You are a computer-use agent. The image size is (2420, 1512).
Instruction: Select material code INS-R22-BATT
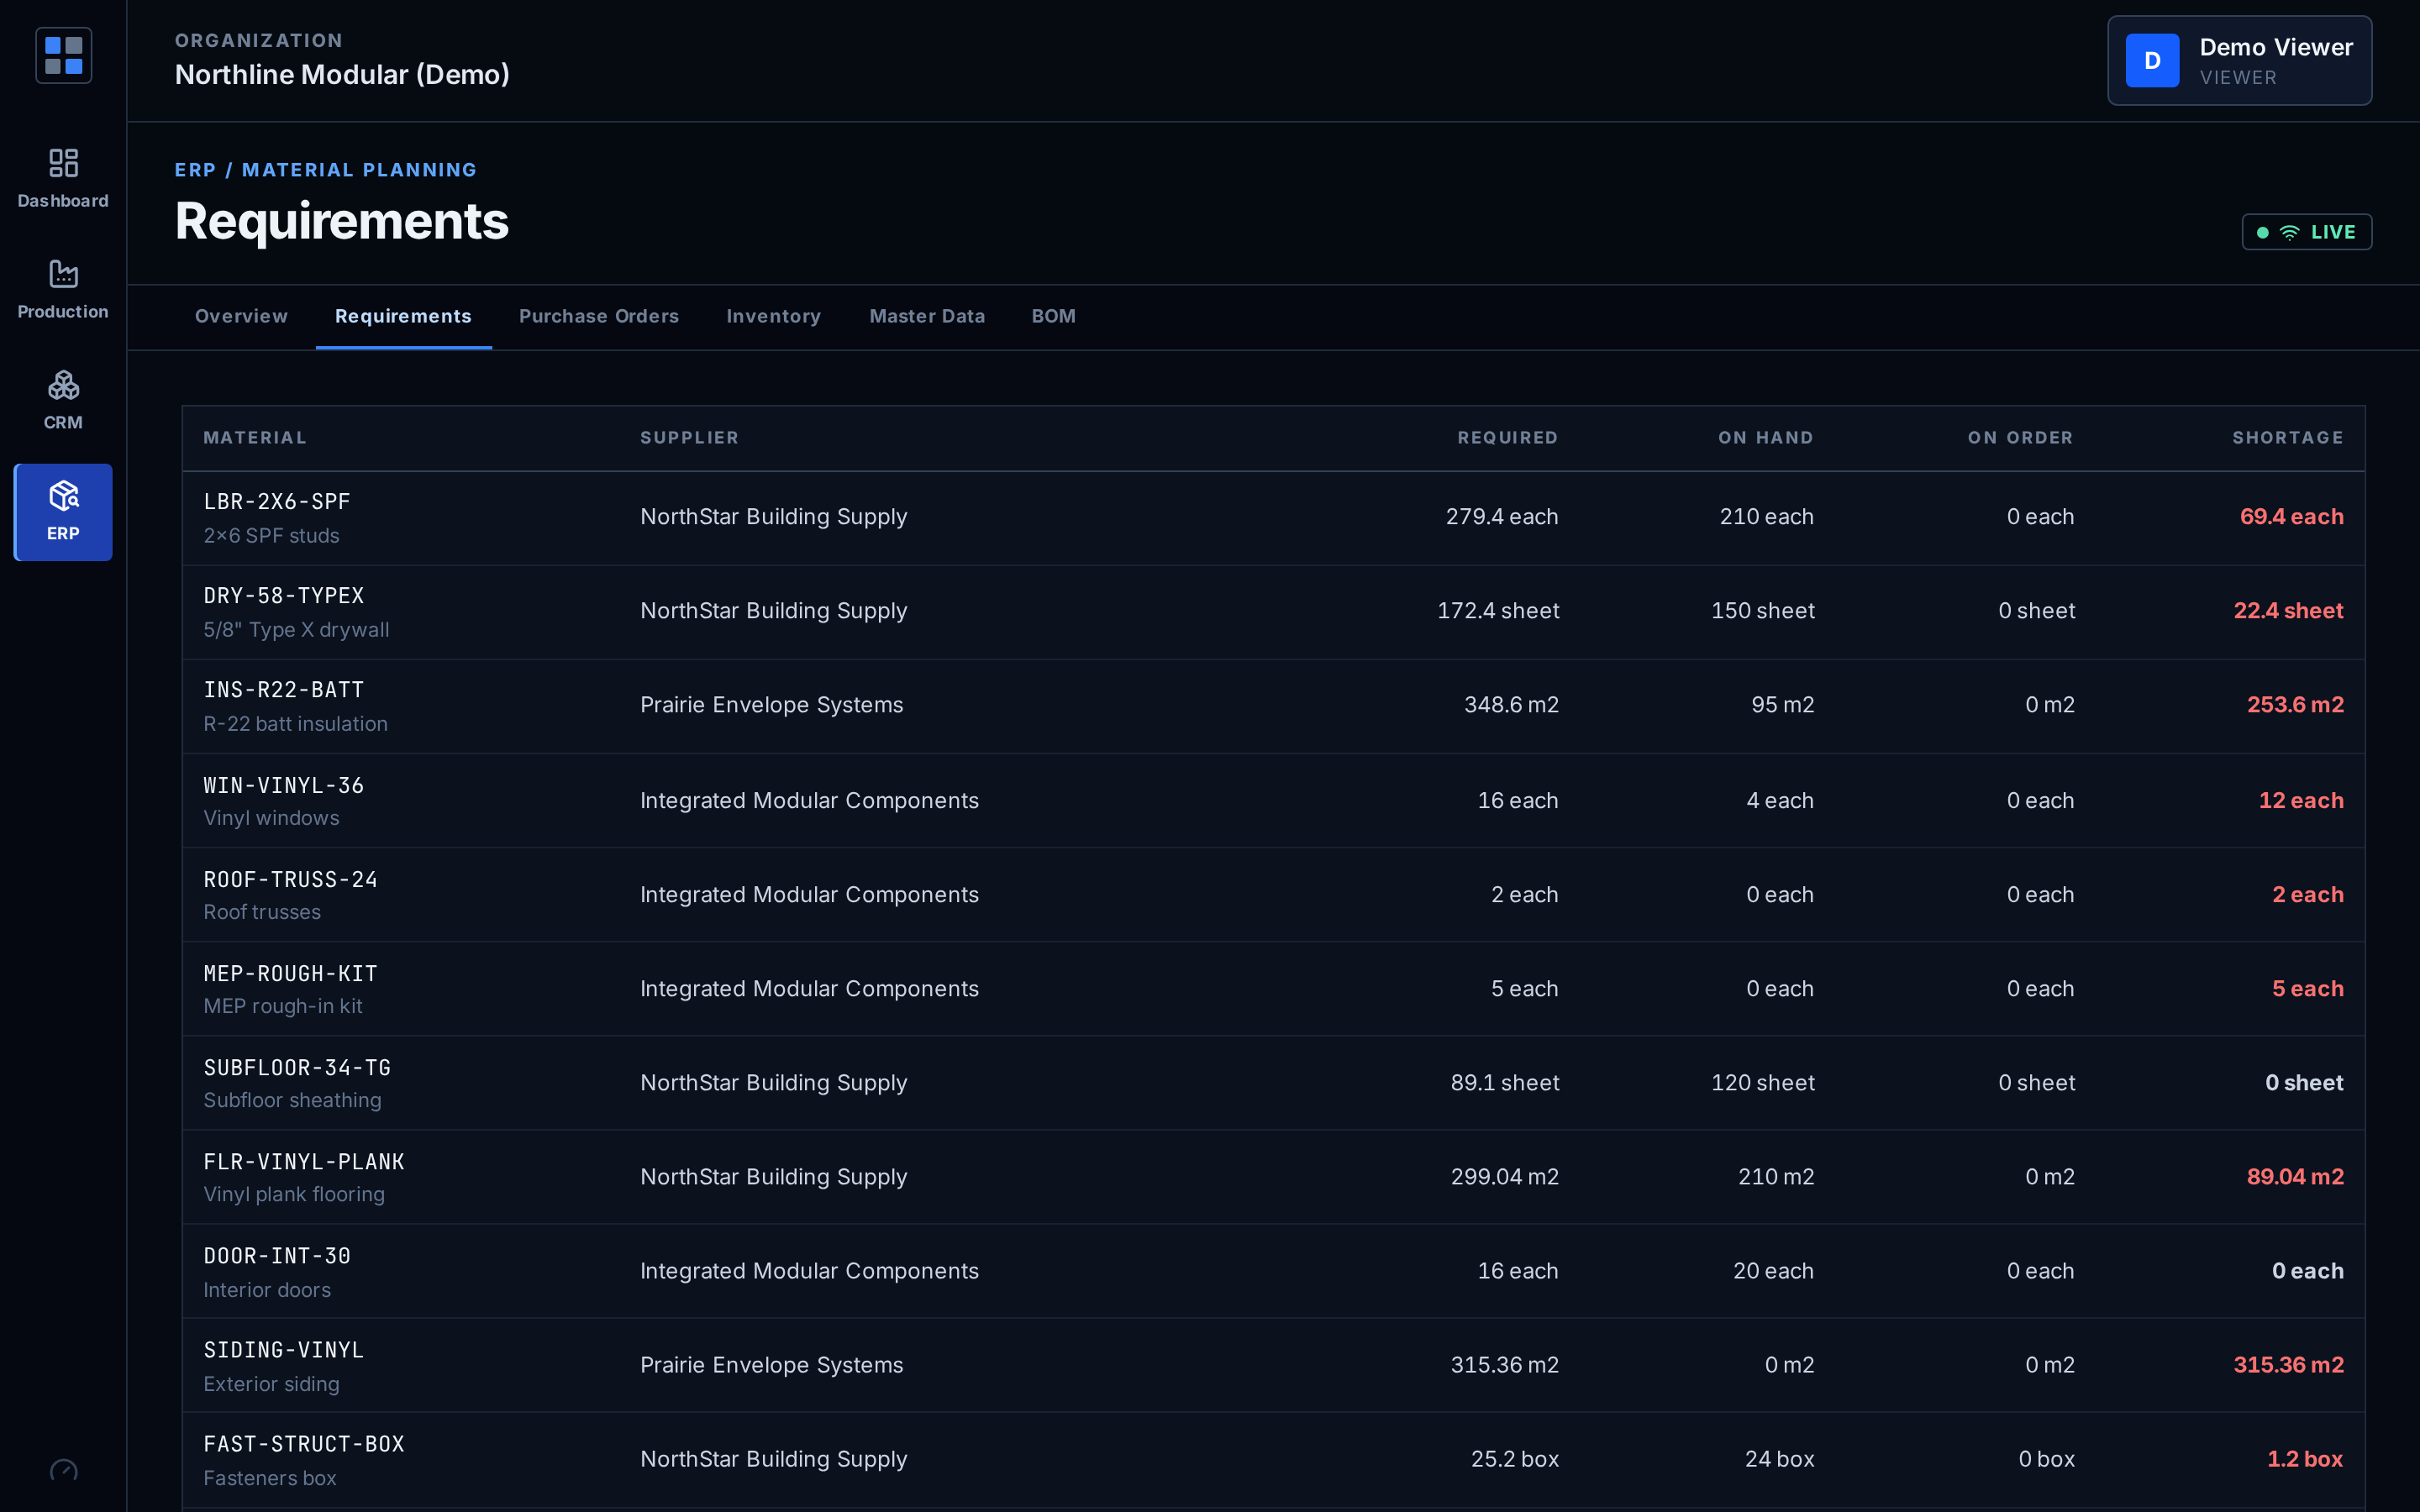click(284, 689)
